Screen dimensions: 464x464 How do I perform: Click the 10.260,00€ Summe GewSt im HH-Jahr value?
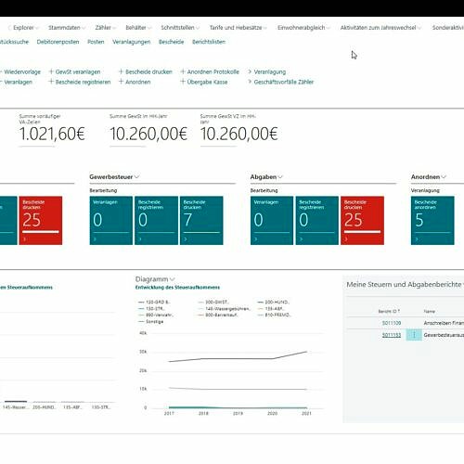click(148, 134)
